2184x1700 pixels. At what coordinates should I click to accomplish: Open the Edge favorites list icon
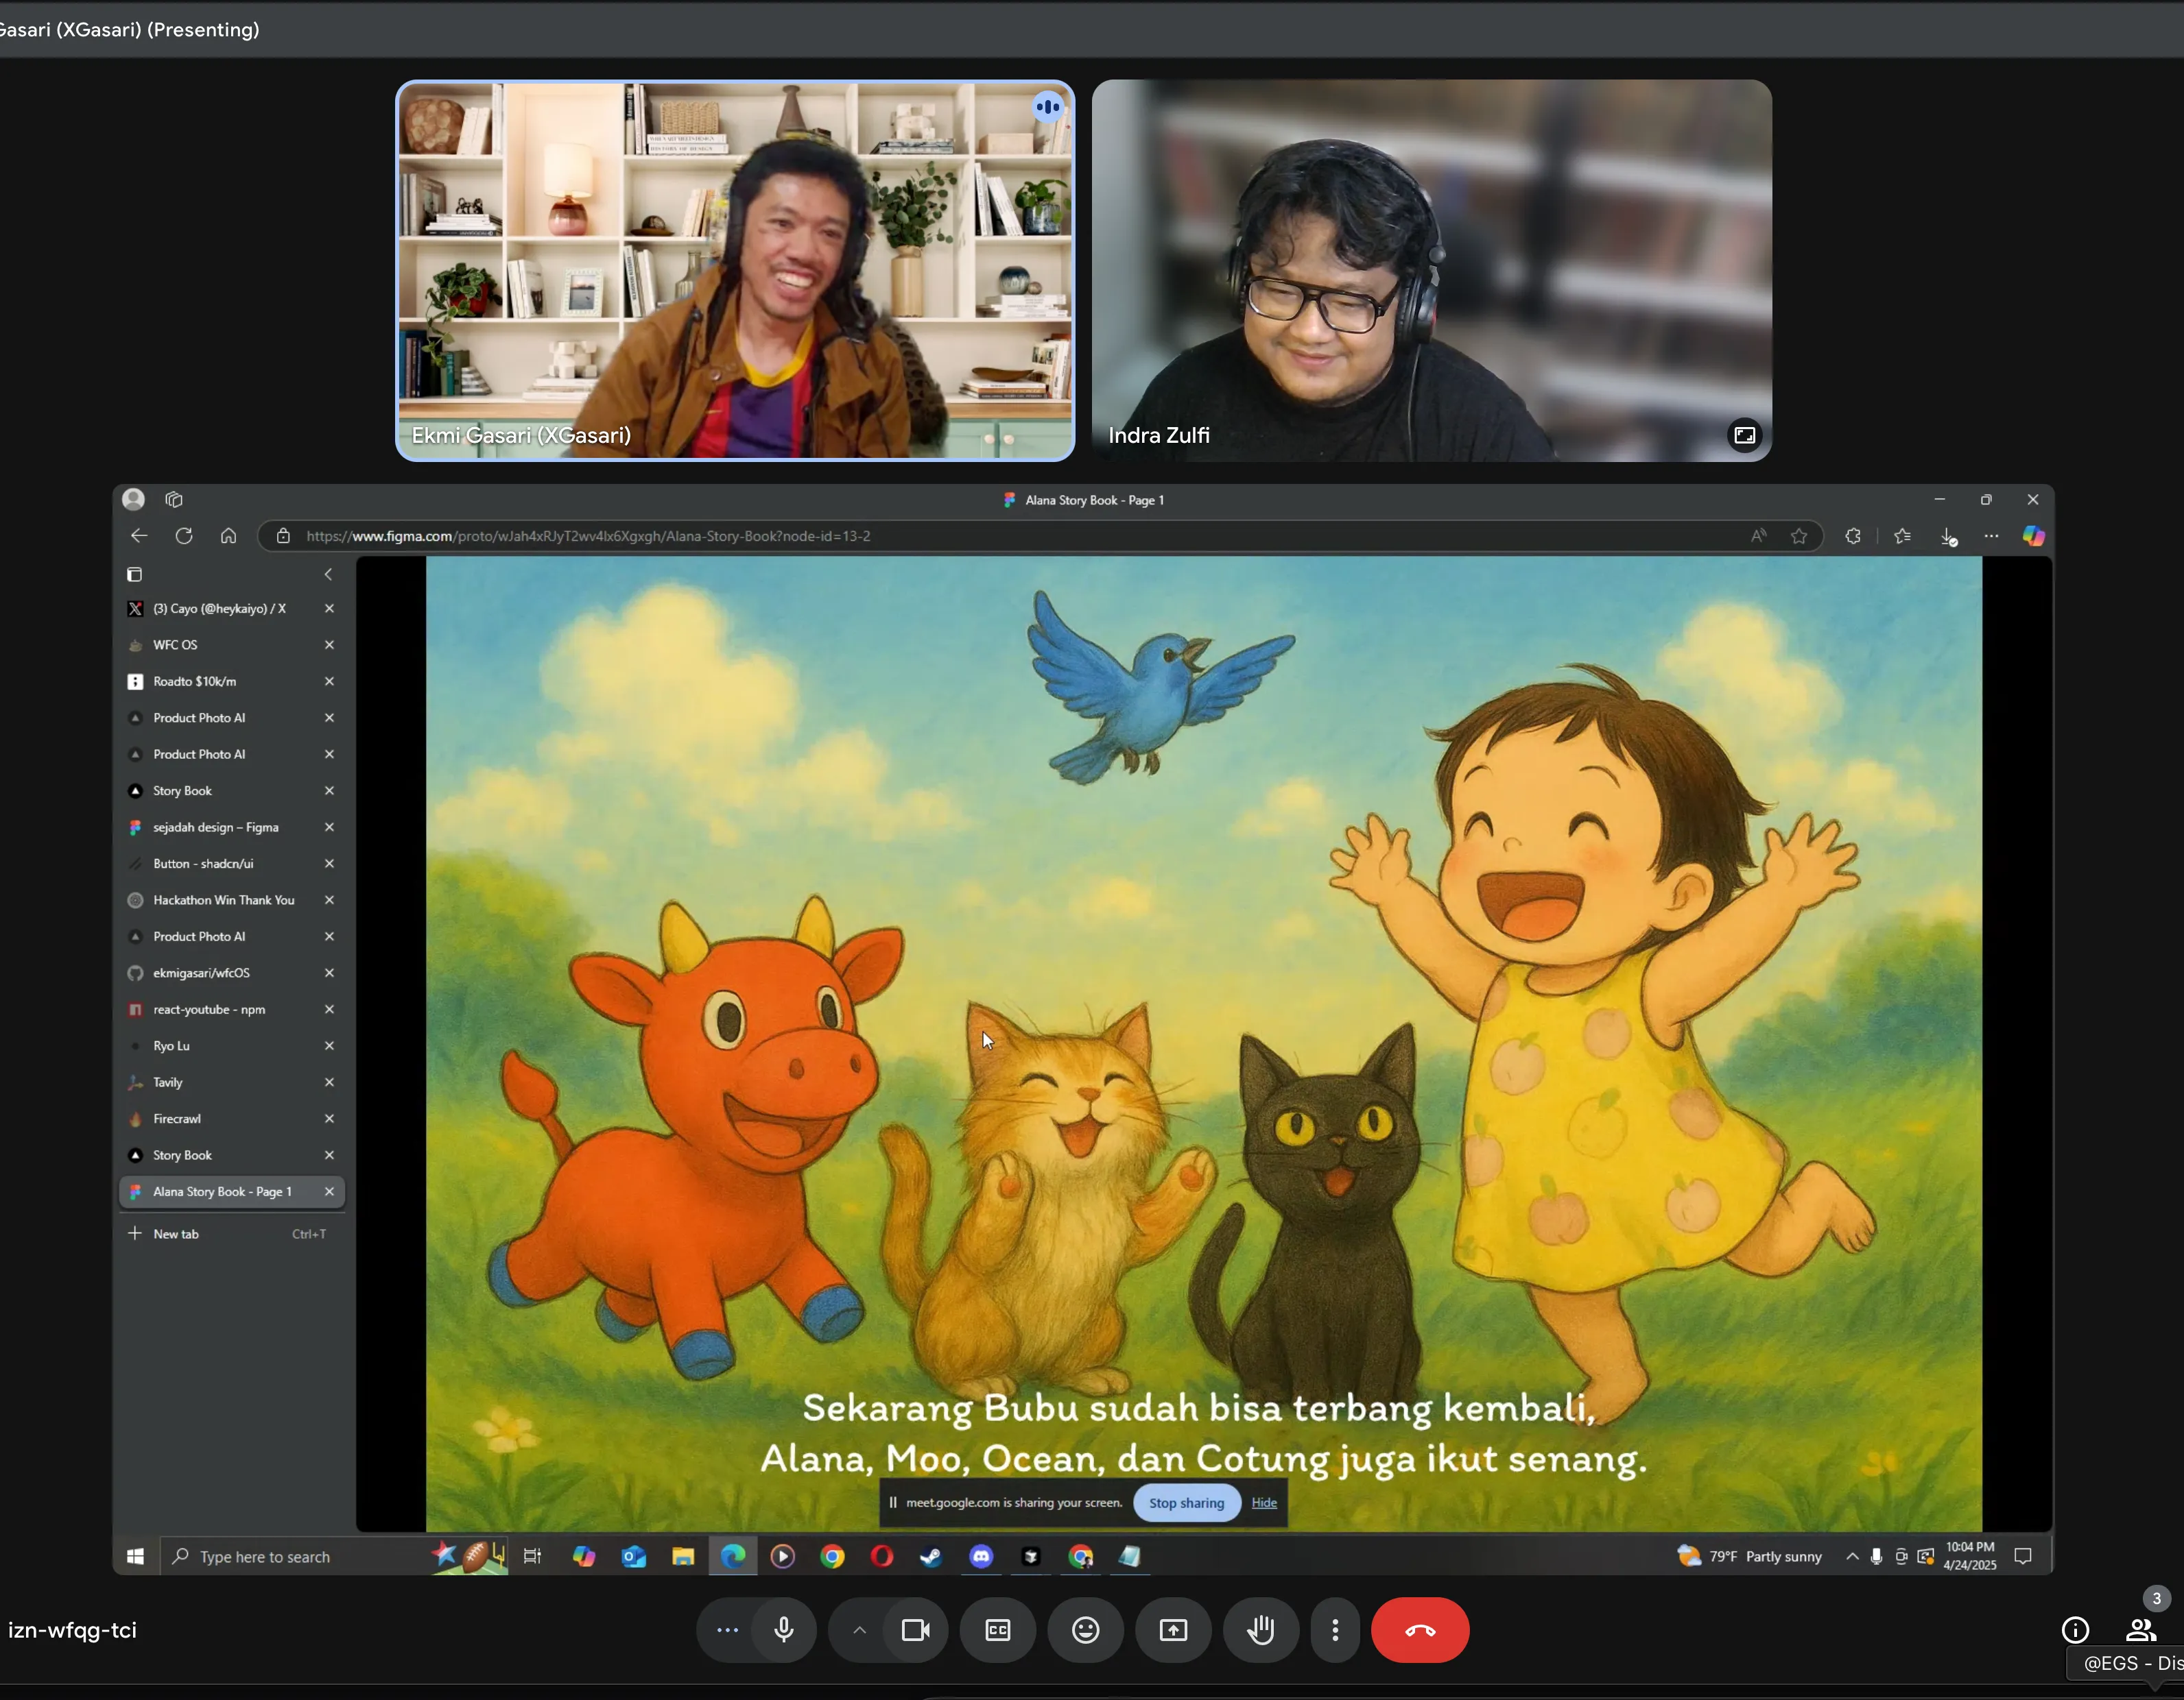coord(1902,535)
